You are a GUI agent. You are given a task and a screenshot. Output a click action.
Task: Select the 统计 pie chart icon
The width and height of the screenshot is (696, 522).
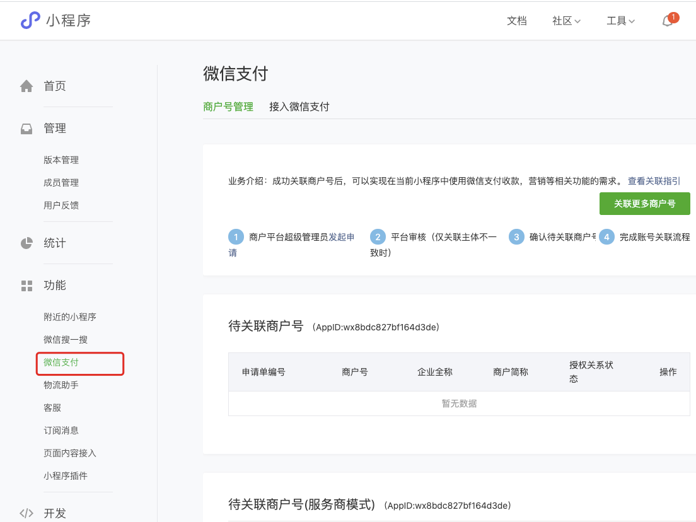click(x=26, y=242)
